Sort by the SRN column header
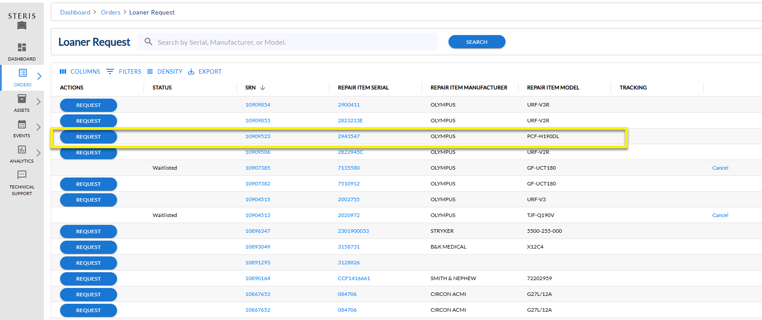The width and height of the screenshot is (762, 320). [x=250, y=88]
